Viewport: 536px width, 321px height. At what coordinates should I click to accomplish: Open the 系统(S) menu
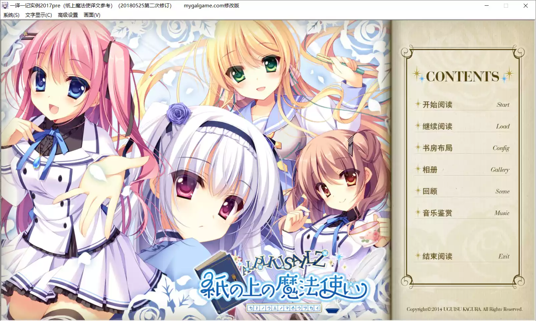[11, 15]
